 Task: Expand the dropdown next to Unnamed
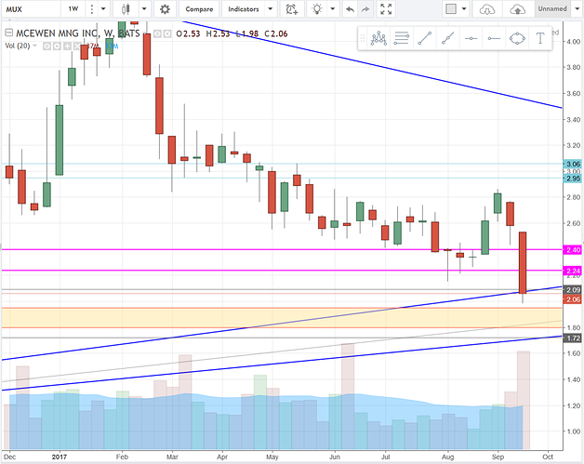point(576,9)
